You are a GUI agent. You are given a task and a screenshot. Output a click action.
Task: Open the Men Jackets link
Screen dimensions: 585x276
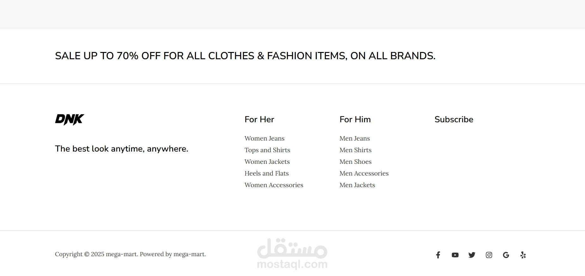click(x=357, y=185)
